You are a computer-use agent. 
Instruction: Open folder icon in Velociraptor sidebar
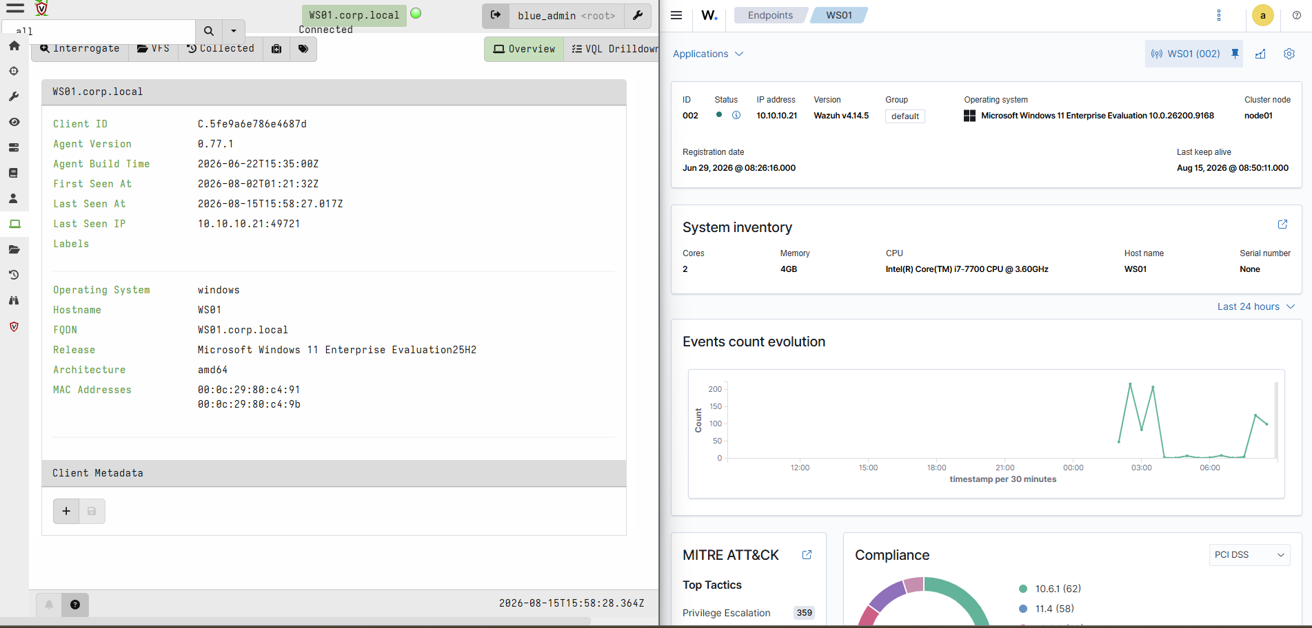click(14, 249)
